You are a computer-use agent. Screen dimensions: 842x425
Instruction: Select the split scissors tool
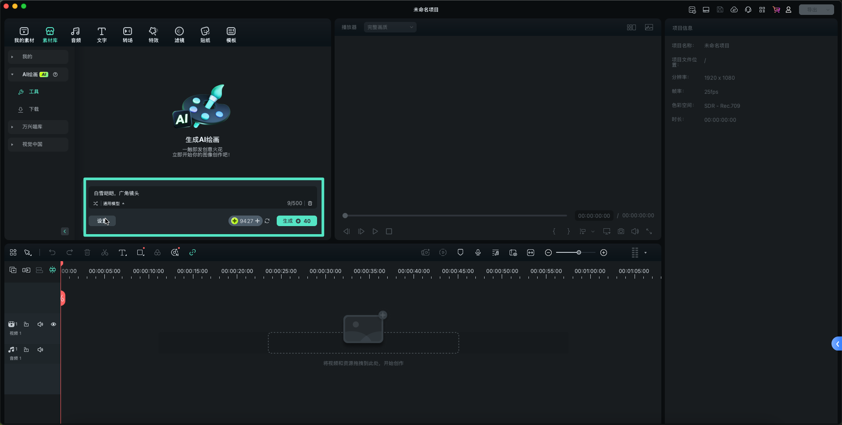point(105,252)
